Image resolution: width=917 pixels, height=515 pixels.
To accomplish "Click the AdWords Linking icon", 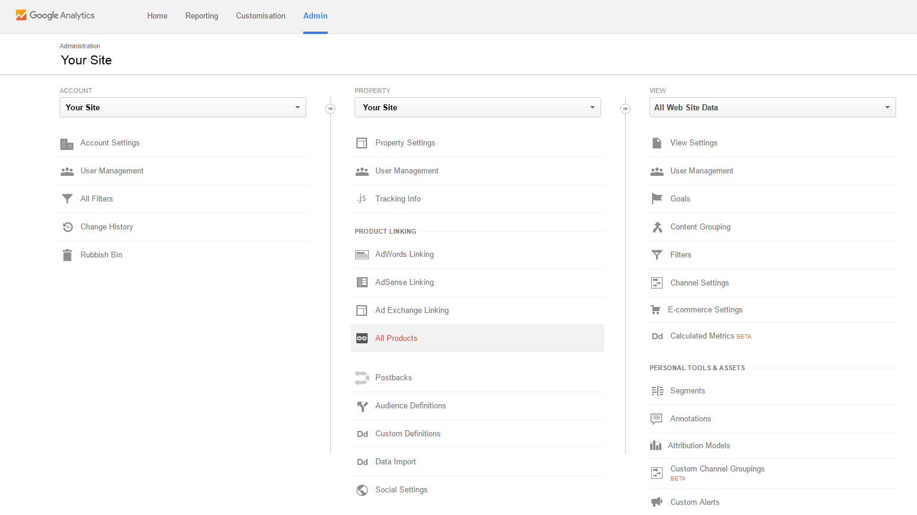I will point(362,255).
